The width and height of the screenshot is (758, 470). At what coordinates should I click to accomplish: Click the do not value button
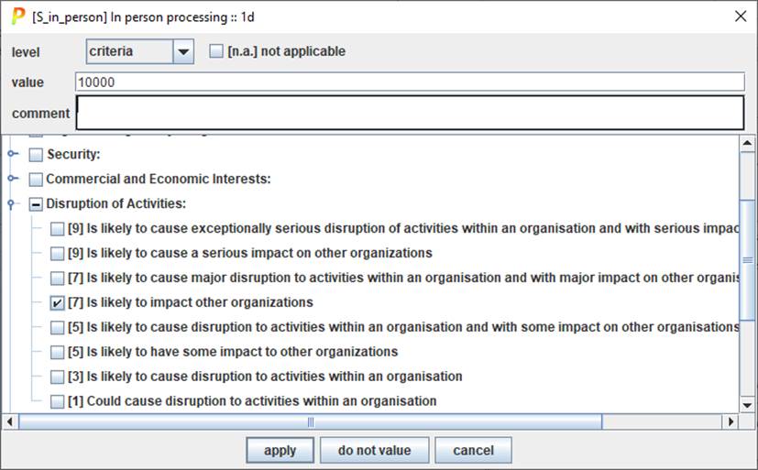click(374, 450)
